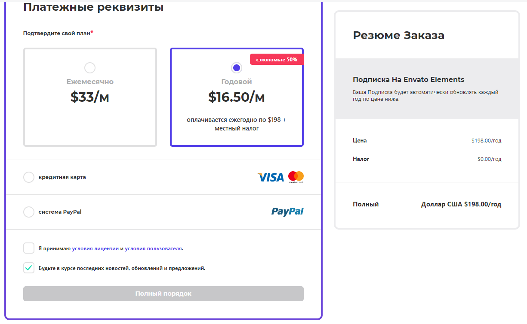Click the кредитная карта label
The width and height of the screenshot is (527, 324).
[x=62, y=177]
